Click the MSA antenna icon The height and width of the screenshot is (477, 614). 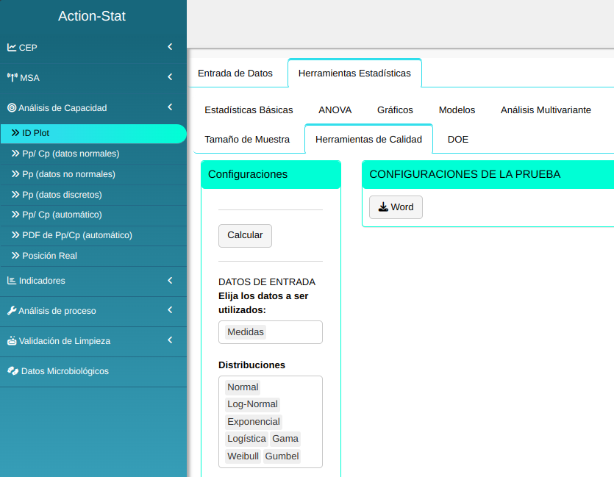(12, 78)
